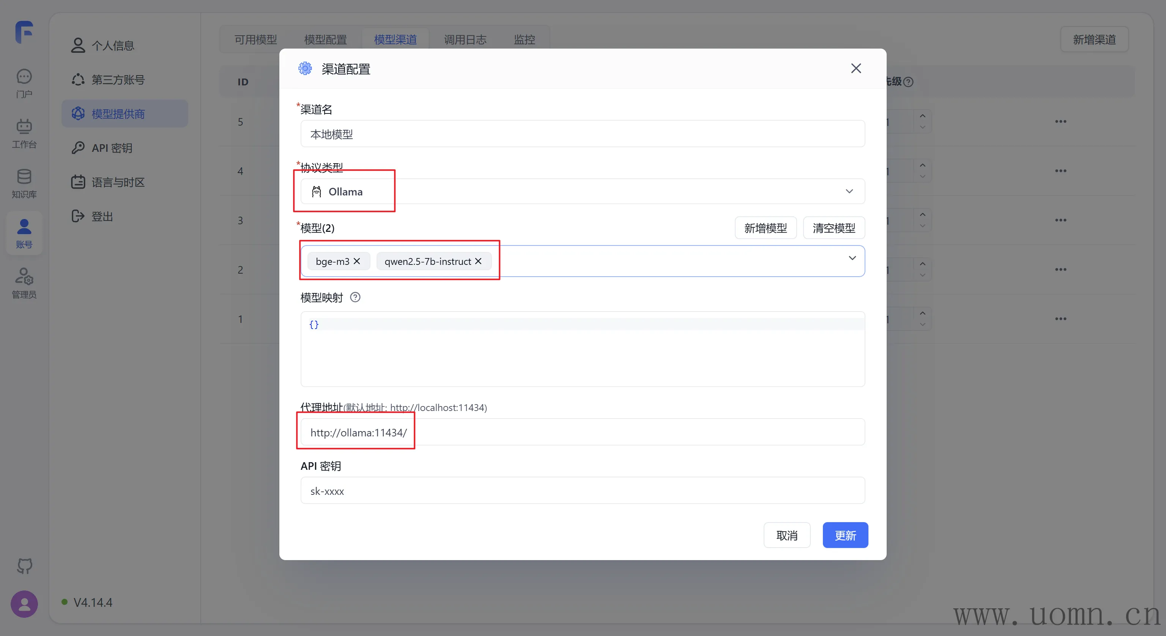Click the GitHub icon in sidebar
The image size is (1166, 636).
pos(24,565)
